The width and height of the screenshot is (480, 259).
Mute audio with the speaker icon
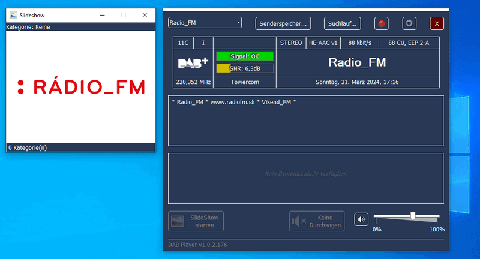pyautogui.click(x=361, y=219)
